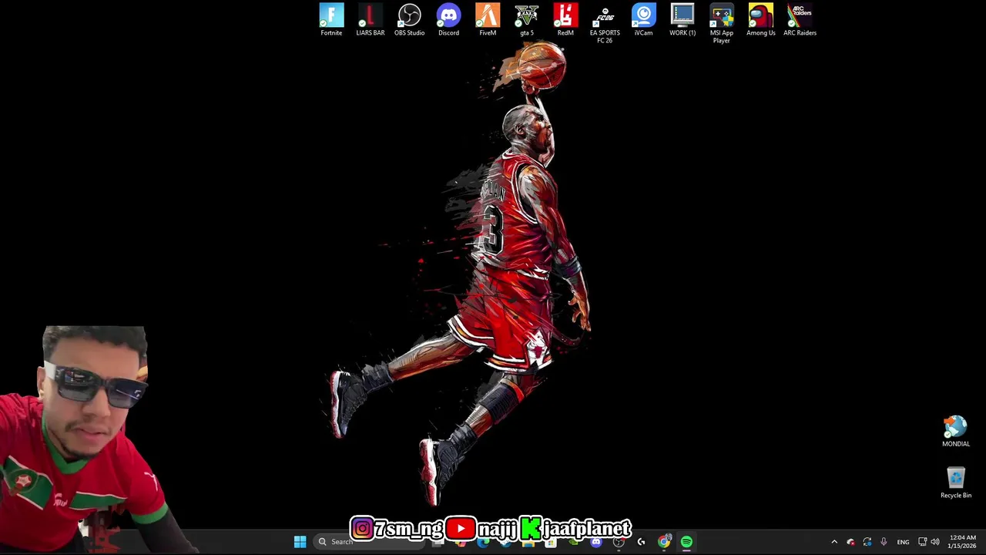Click the sync update tray icon
Screen dimensions: 986x555
(867, 542)
